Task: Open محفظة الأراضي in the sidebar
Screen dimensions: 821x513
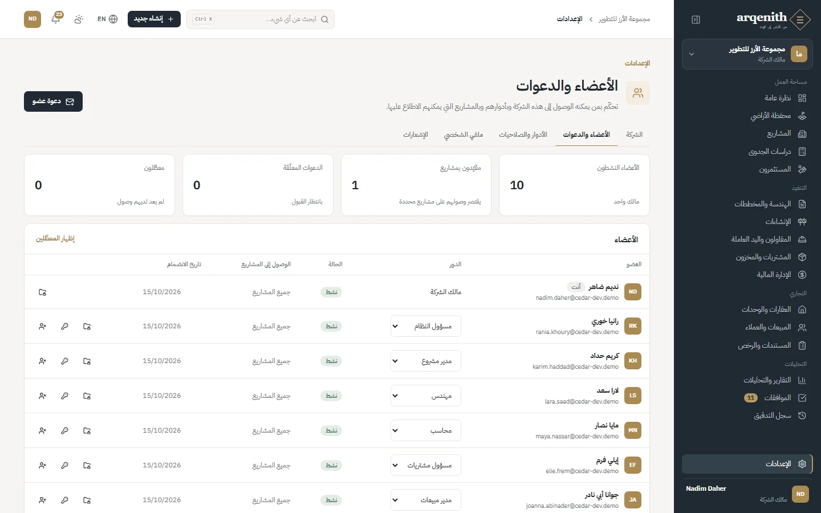Action: click(x=747, y=116)
